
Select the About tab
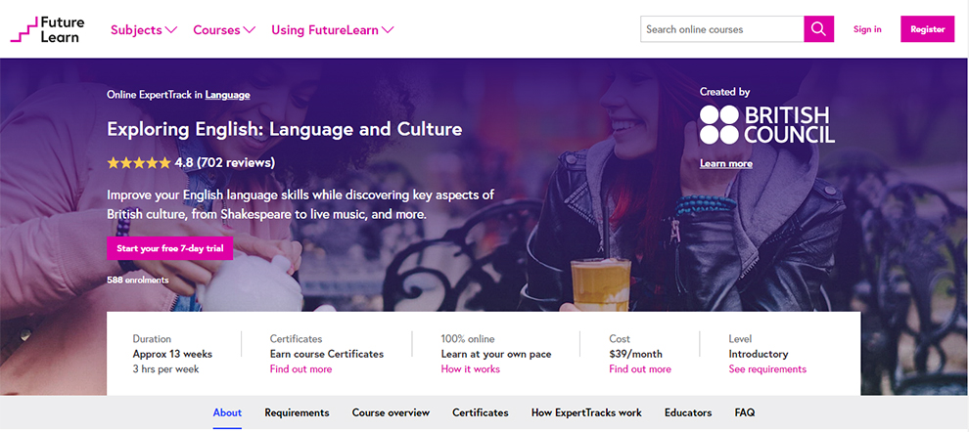click(227, 412)
